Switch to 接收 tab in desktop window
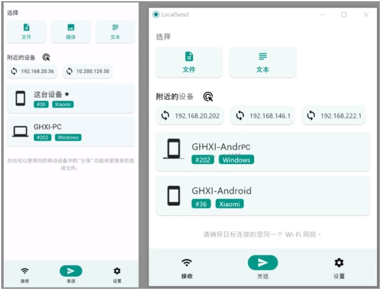Screen dimensions: 381x290 187,268
